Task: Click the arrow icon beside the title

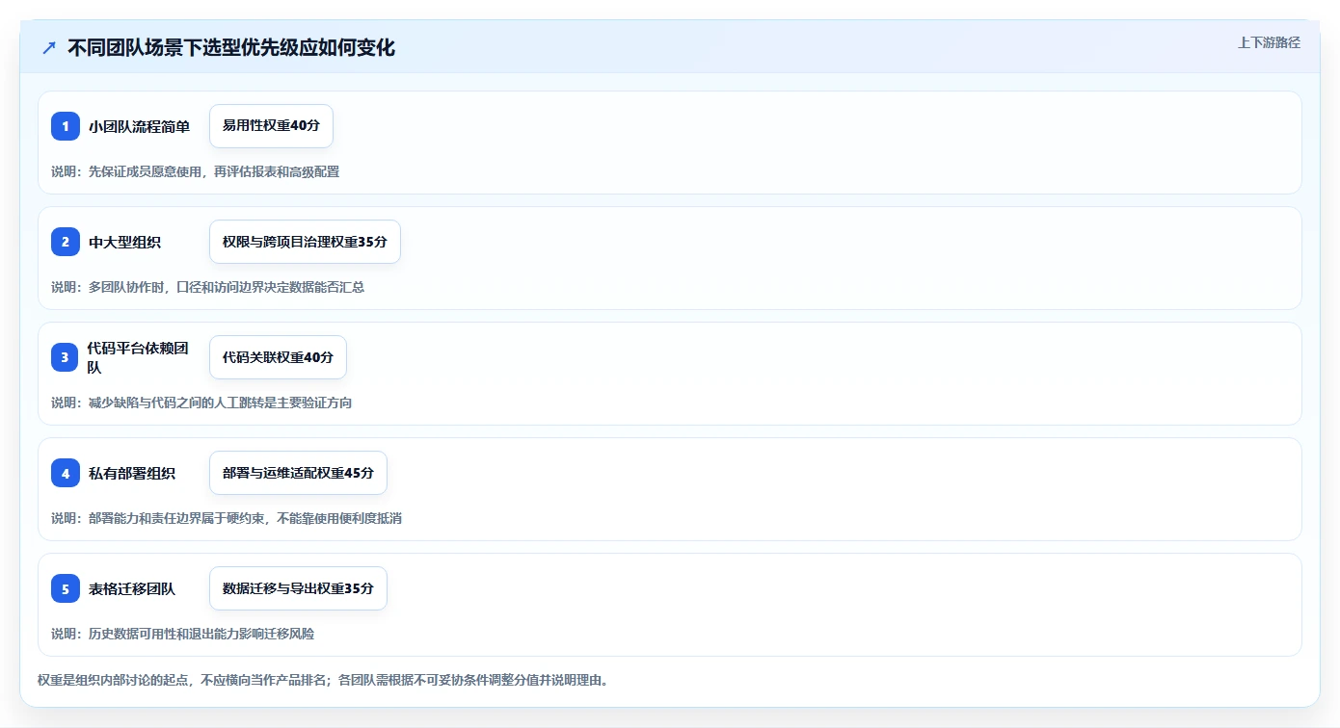Action: [49, 47]
